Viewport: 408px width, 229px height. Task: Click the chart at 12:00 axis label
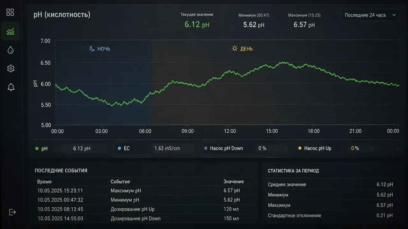(230, 131)
